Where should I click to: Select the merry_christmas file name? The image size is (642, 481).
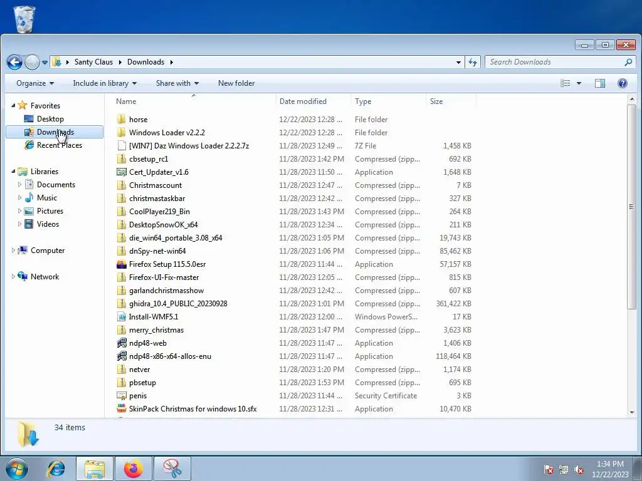156,329
